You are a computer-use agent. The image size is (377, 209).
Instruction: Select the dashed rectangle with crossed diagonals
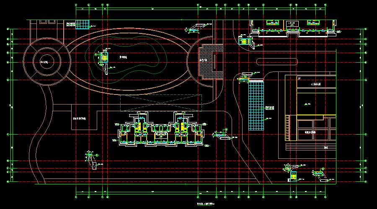[x=161, y=103]
